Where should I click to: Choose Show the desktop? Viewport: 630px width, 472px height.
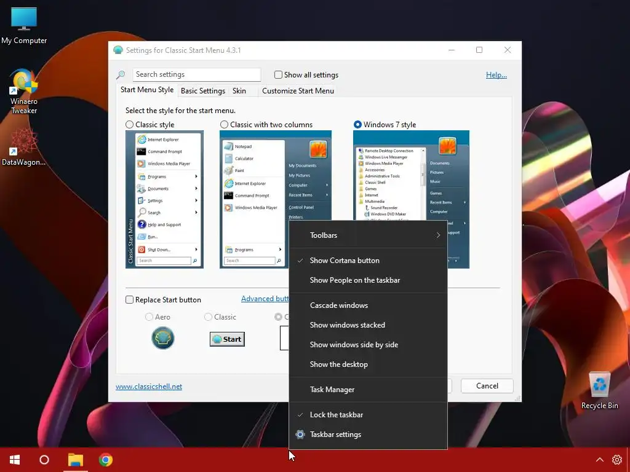[368, 364]
